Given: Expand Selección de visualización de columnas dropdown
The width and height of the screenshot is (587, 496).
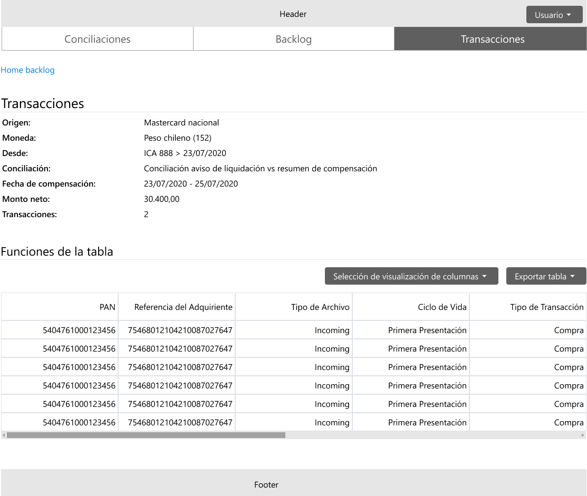Looking at the screenshot, I should click(x=411, y=276).
